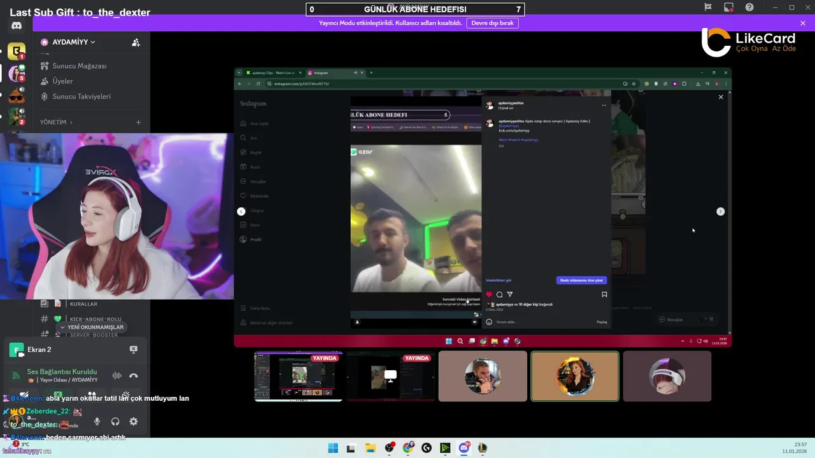Viewport: 815px width, 458px height.
Task: Open Instagram Ana Sayfa sidebar item
Action: click(255, 123)
